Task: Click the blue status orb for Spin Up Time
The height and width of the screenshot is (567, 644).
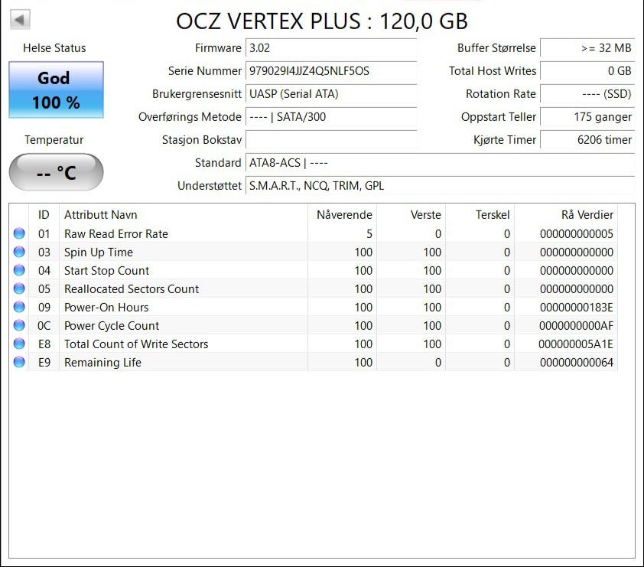Action: click(19, 252)
